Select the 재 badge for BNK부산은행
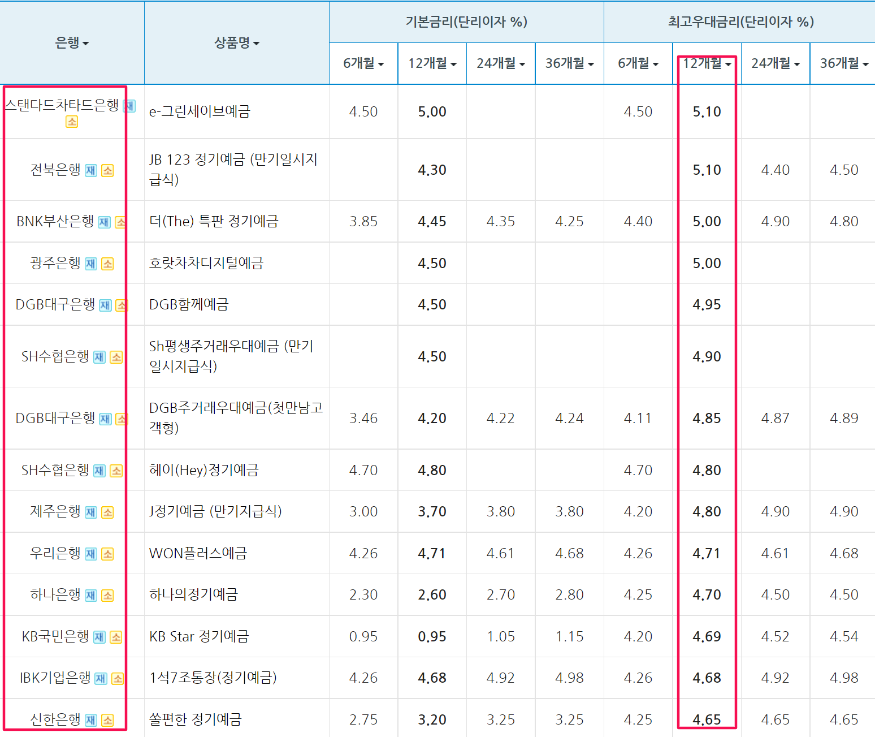This screenshot has width=875, height=737. (104, 222)
